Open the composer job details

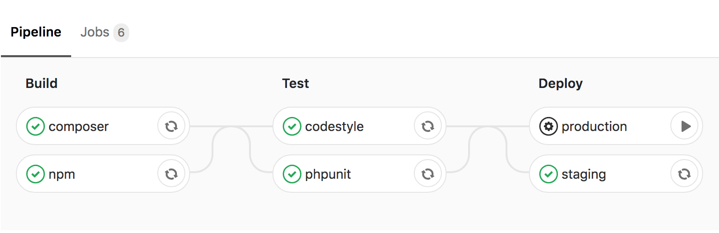[x=79, y=127]
